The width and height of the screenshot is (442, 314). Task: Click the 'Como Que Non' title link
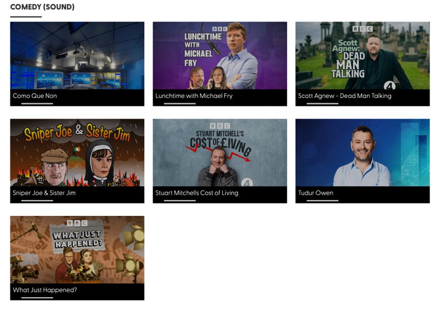pyautogui.click(x=34, y=96)
